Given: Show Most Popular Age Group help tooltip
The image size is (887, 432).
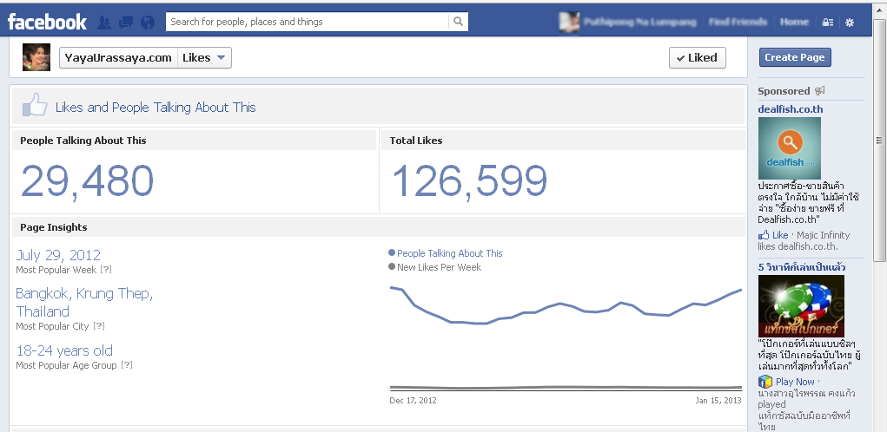Looking at the screenshot, I should pos(127,366).
